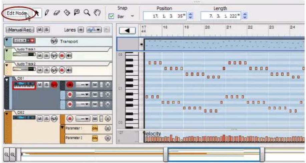This screenshot has width=306, height=163.
Task: Toggle monitoring speaker on Audio Track 1
Action: (x=69, y=56)
